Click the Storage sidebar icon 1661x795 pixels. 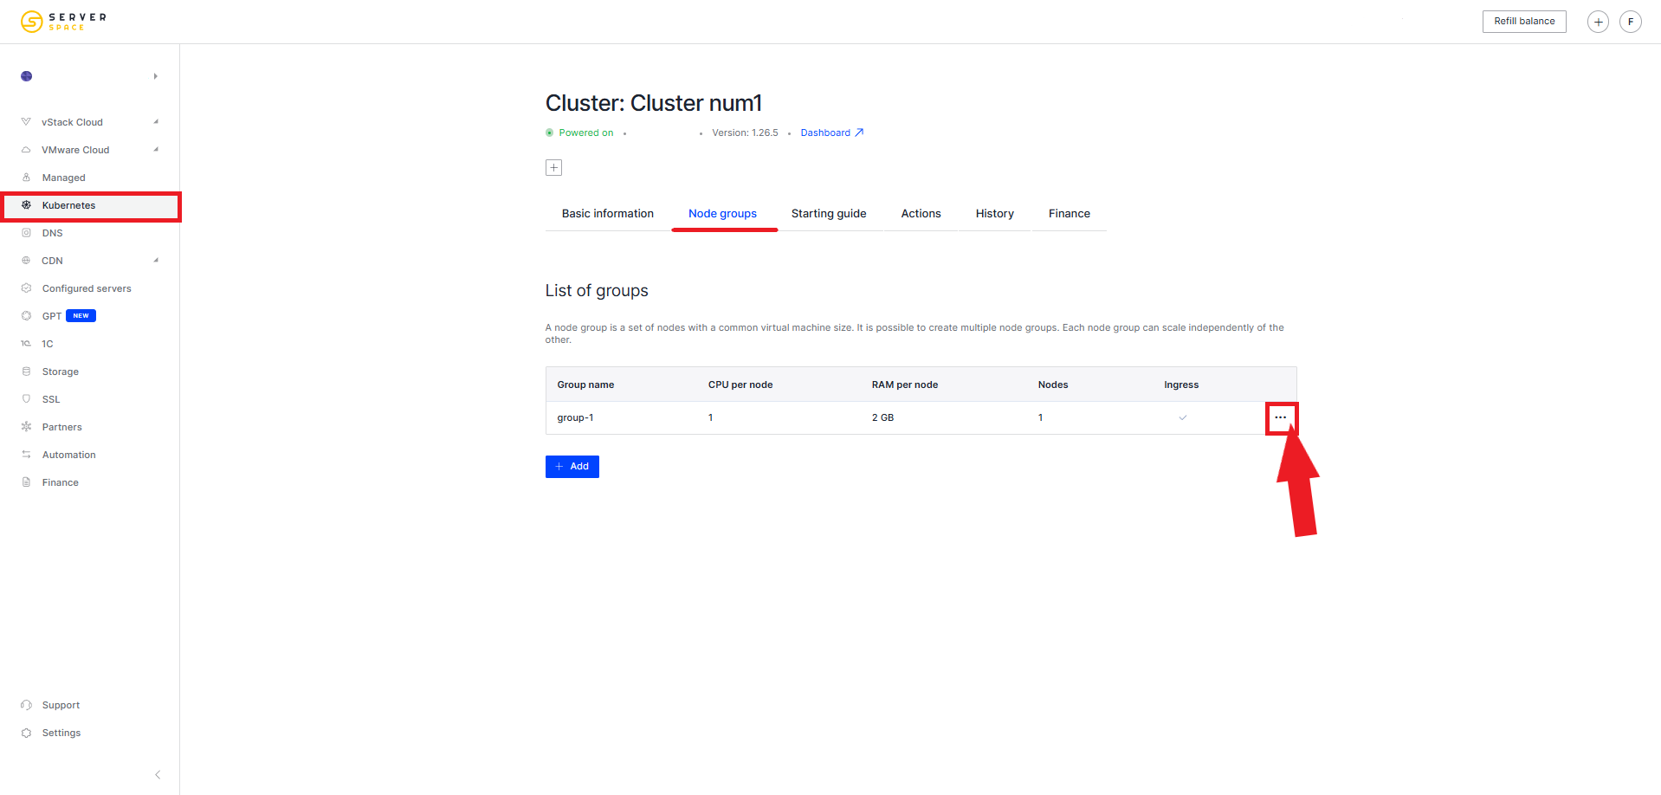point(26,372)
